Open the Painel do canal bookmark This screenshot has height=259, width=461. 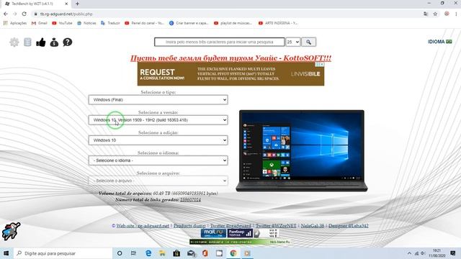click(x=144, y=23)
